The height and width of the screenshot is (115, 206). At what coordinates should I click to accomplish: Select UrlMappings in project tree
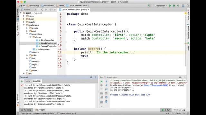(x=44, y=49)
